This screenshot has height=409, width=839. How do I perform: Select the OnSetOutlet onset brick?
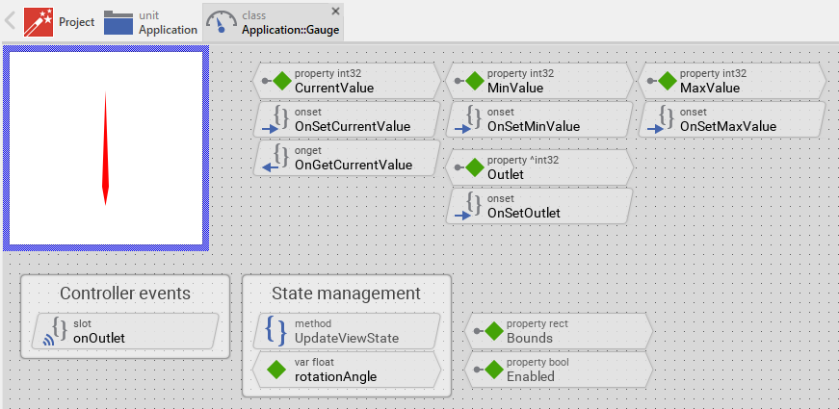point(539,206)
